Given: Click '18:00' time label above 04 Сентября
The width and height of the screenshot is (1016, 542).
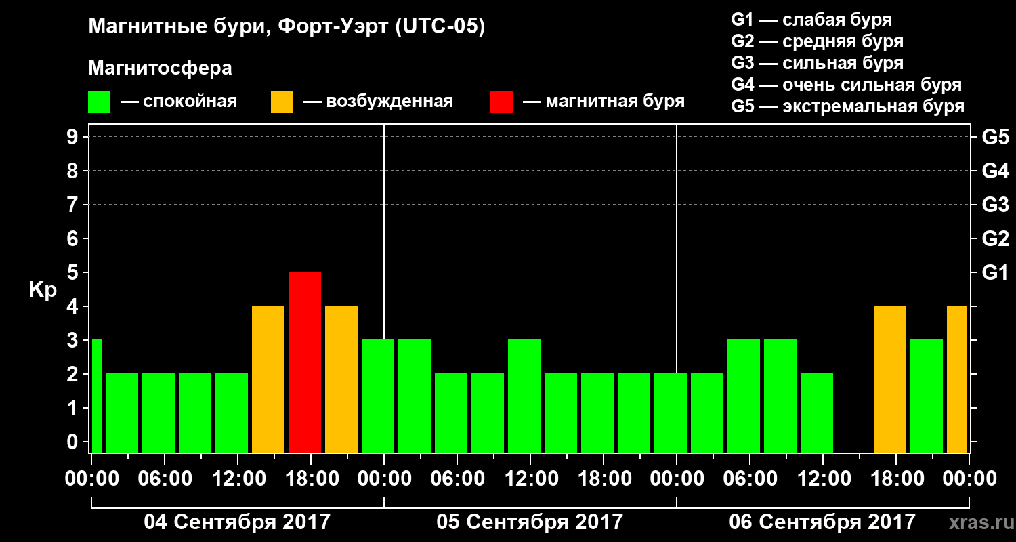Looking at the screenshot, I should pos(311,478).
